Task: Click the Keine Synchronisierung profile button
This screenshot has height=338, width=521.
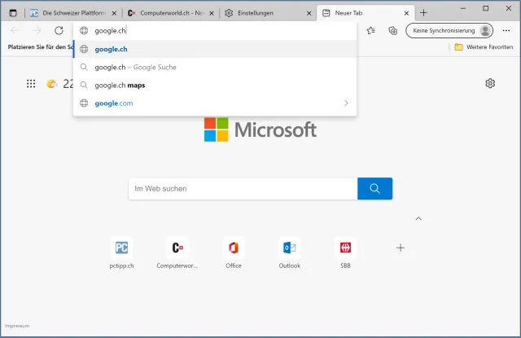Action: point(449,31)
